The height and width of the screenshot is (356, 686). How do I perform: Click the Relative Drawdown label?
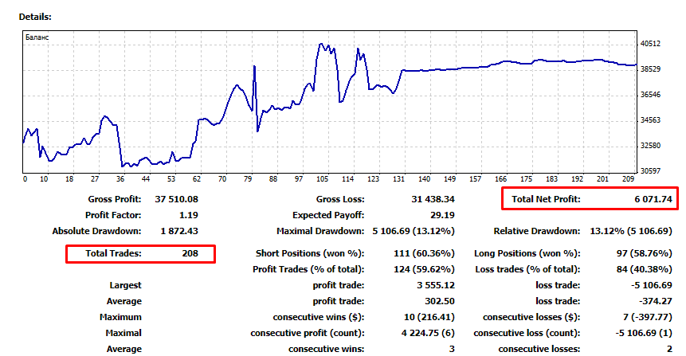point(536,231)
